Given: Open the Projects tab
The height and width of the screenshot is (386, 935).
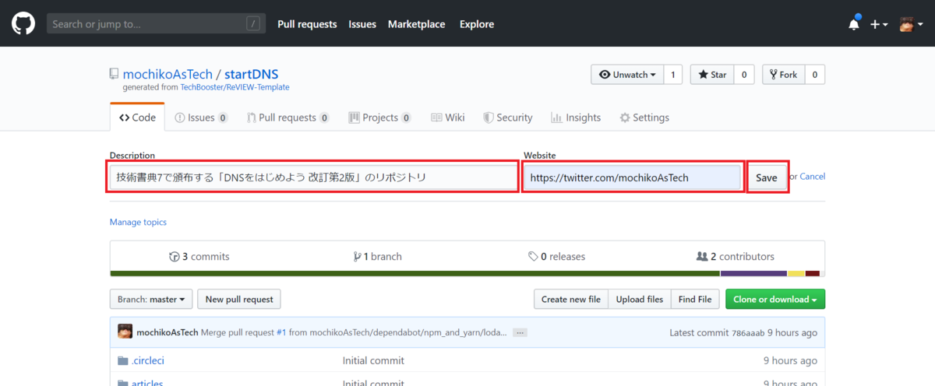Looking at the screenshot, I should tap(380, 118).
